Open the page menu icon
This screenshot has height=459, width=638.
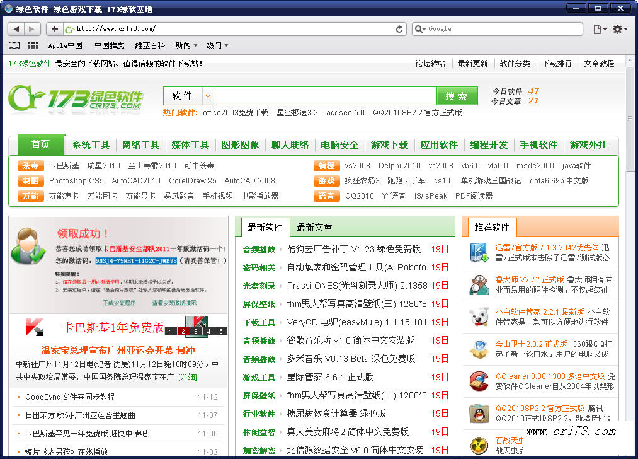point(600,29)
